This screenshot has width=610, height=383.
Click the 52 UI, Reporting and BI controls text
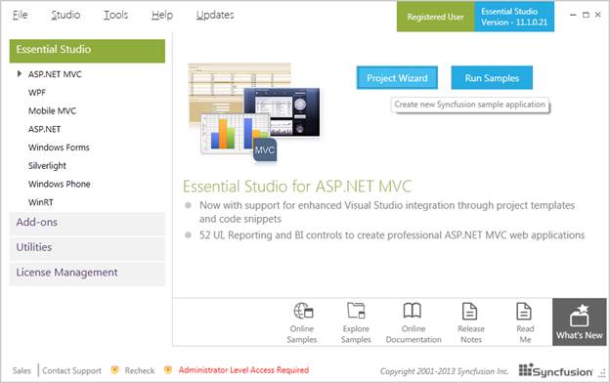click(x=392, y=235)
